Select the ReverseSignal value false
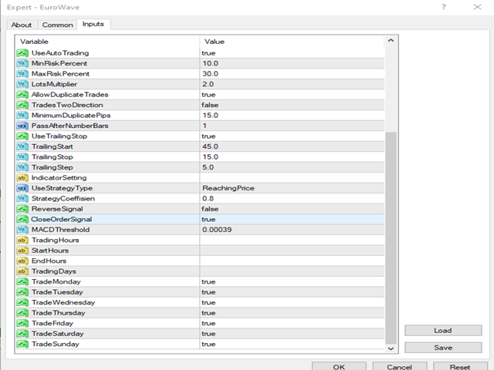This screenshot has height=370, width=494. 210,209
